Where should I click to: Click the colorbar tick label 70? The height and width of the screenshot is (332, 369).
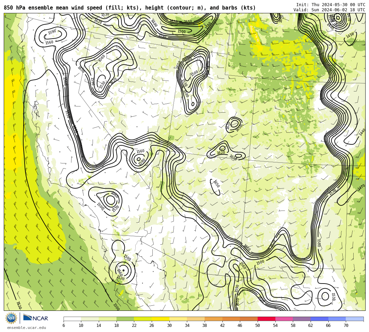pos(346,326)
